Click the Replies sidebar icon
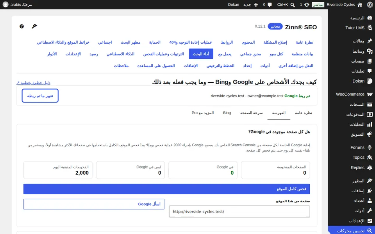 pyautogui.click(x=370, y=167)
